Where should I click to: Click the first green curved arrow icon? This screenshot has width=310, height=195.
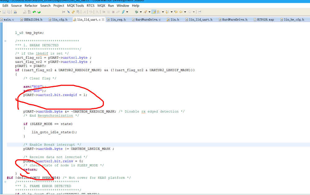(x=34, y=12)
